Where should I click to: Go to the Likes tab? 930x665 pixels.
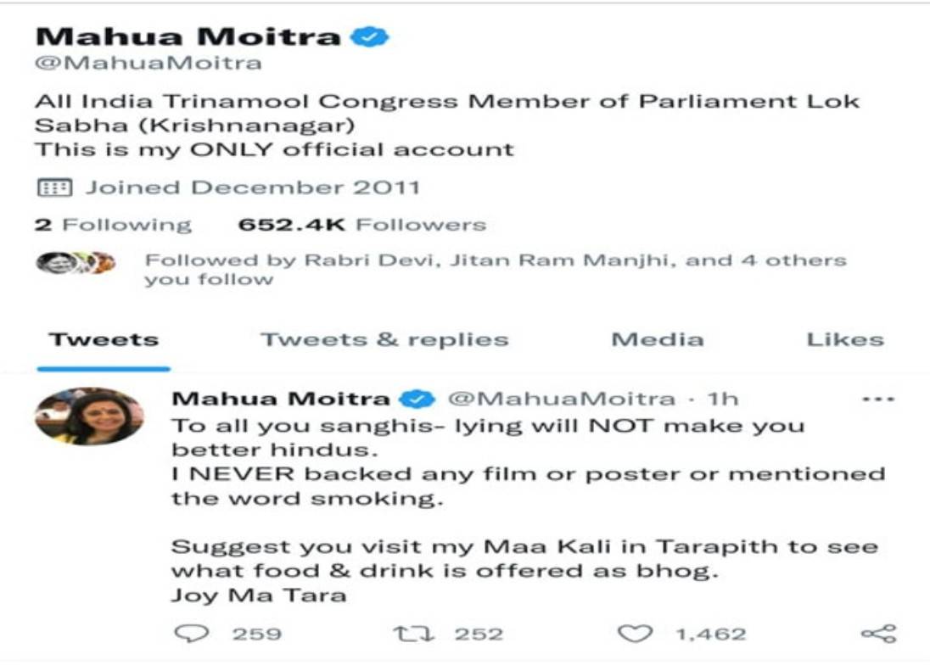coord(844,340)
